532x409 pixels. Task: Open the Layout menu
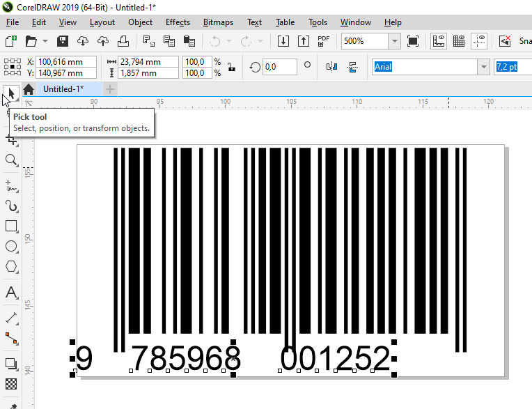[102, 22]
